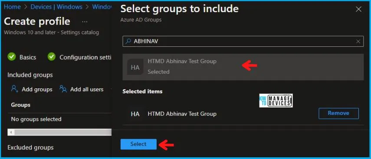Viewport: 371px width, 159px height.
Task: Click the Select button
Action: click(138, 144)
